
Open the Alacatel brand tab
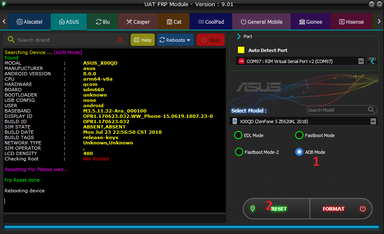pos(29,22)
